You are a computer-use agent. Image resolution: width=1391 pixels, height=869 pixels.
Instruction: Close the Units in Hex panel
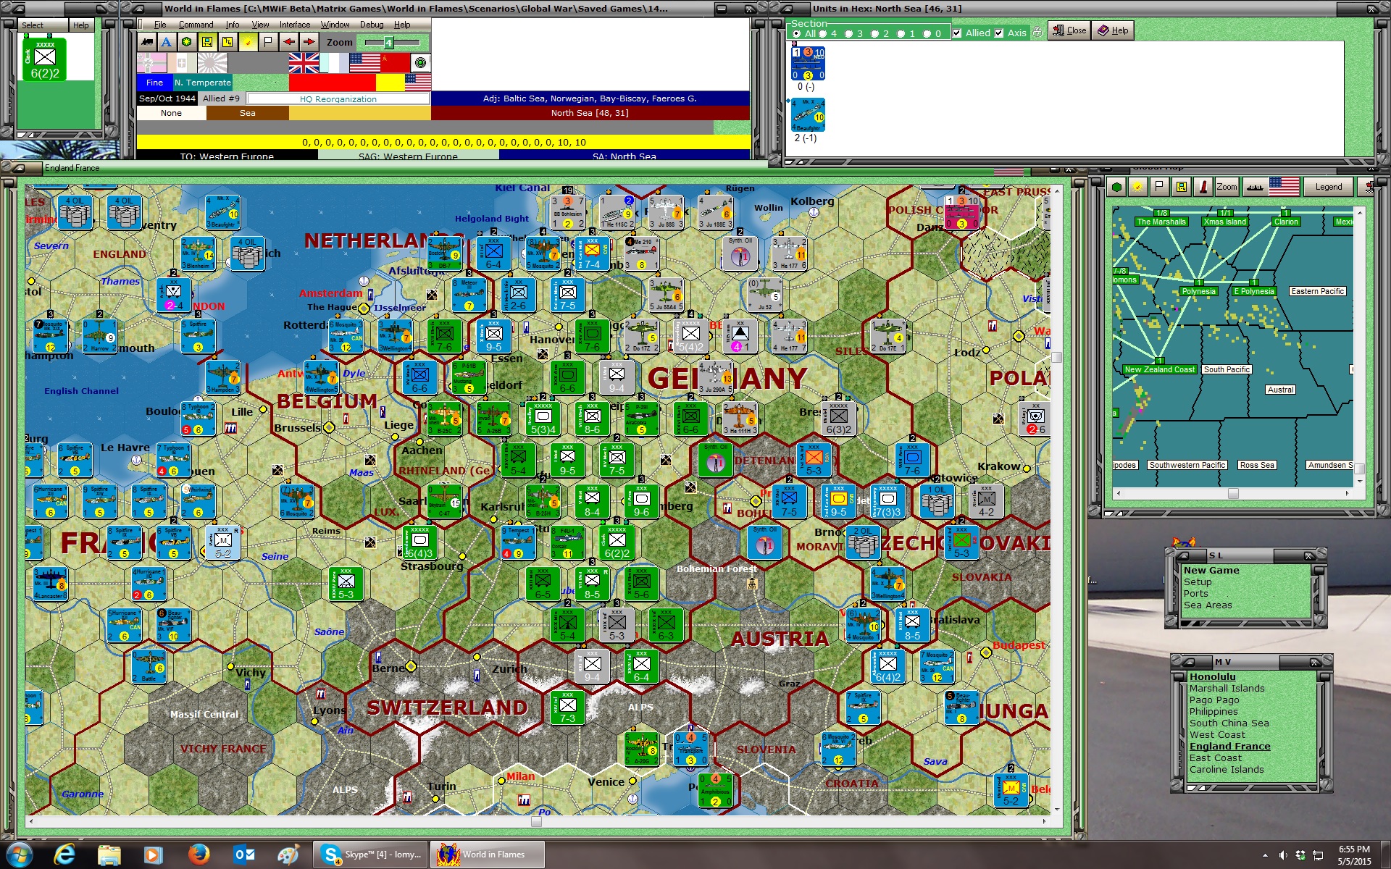[x=1069, y=30]
